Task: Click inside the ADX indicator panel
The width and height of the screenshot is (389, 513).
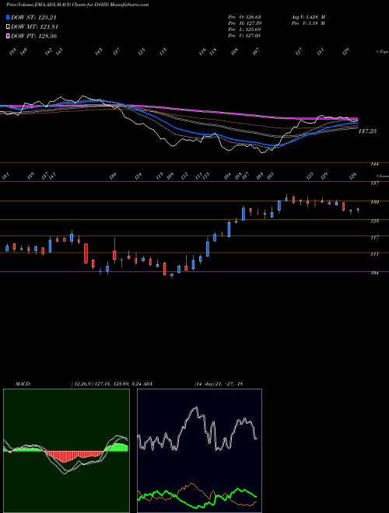Action: (199, 451)
